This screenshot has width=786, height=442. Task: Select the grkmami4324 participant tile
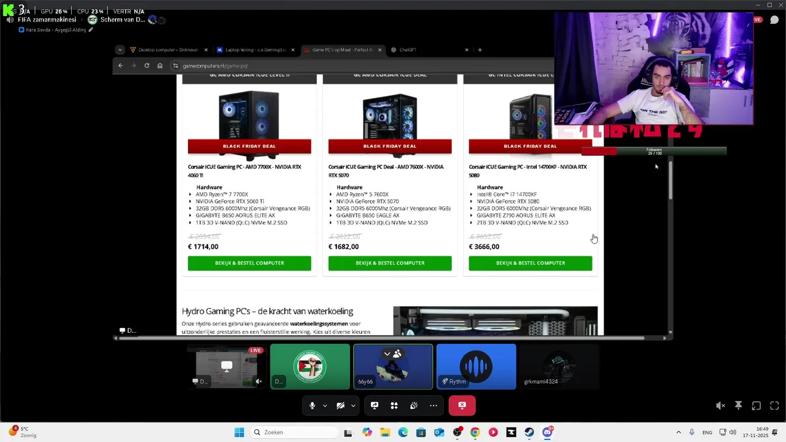(x=559, y=366)
